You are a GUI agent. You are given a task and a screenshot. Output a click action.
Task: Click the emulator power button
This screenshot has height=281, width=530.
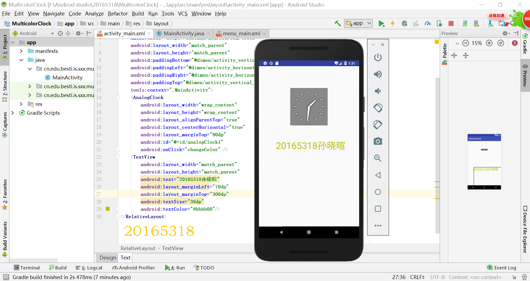(378, 57)
